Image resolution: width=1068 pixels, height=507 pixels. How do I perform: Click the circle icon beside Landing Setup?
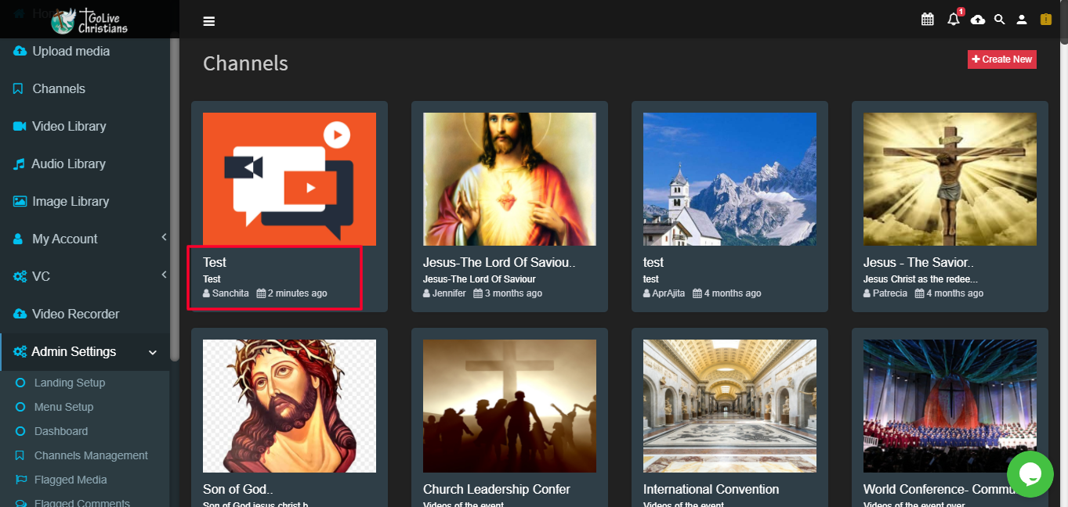click(x=20, y=383)
